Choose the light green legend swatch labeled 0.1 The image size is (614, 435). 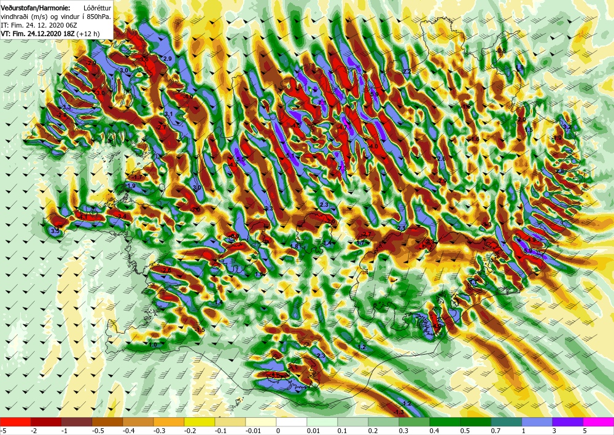pyautogui.click(x=353, y=422)
